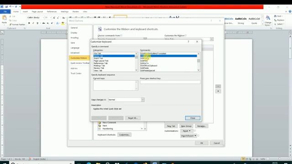Open the Save changes in dropdown
This screenshot has width=292, height=164.
143,100
